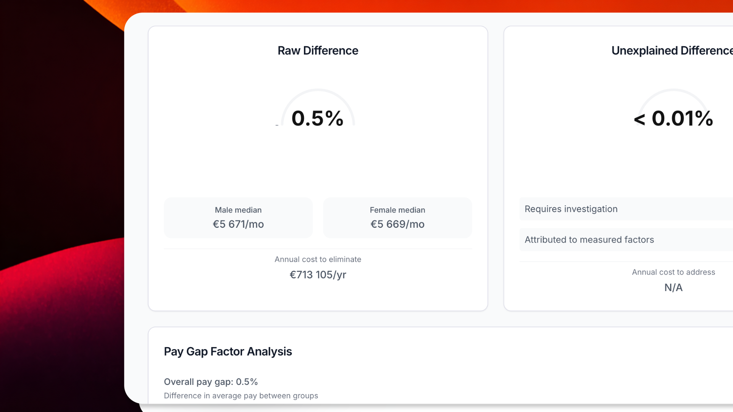Click the N/A annual cost value

(x=673, y=288)
